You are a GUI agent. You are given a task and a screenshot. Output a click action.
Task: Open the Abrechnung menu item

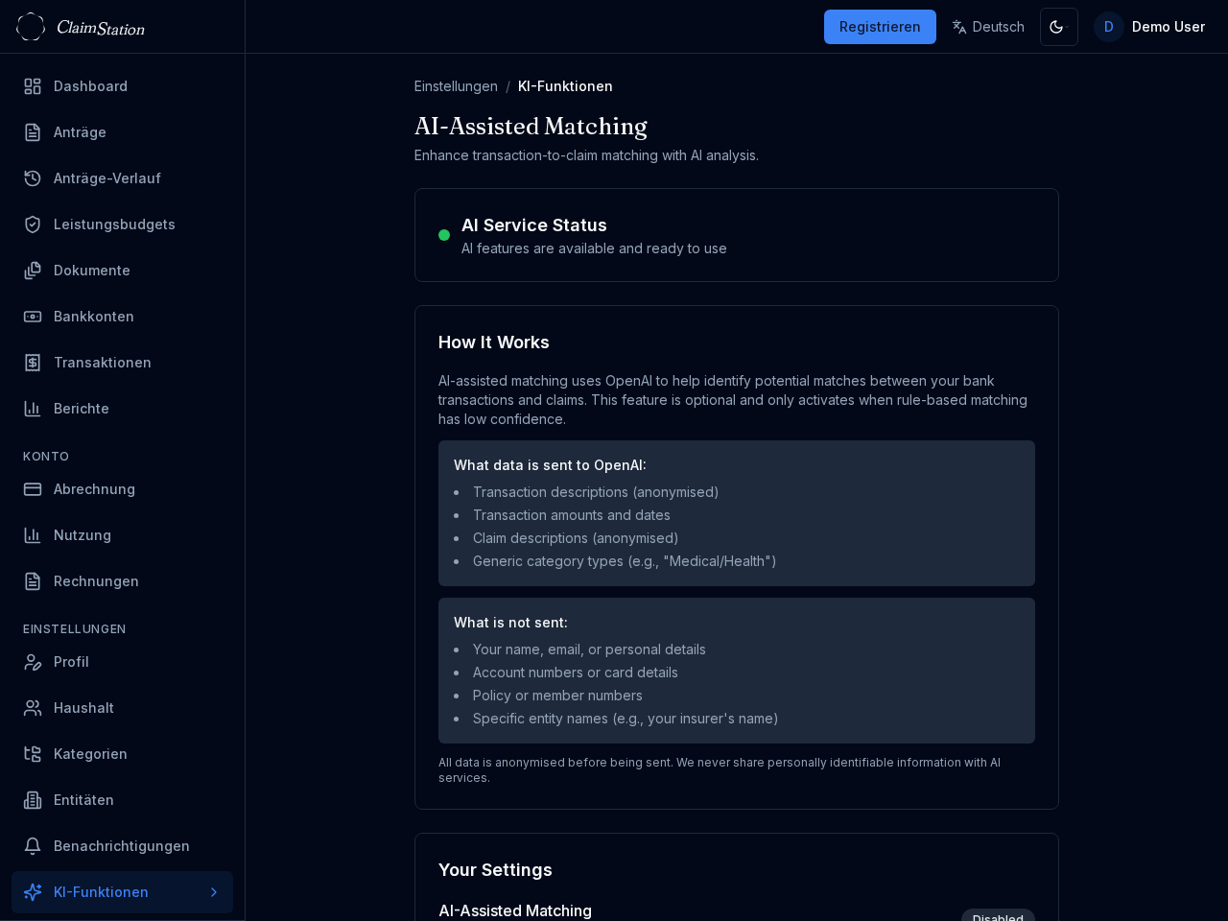pyautogui.click(x=94, y=489)
